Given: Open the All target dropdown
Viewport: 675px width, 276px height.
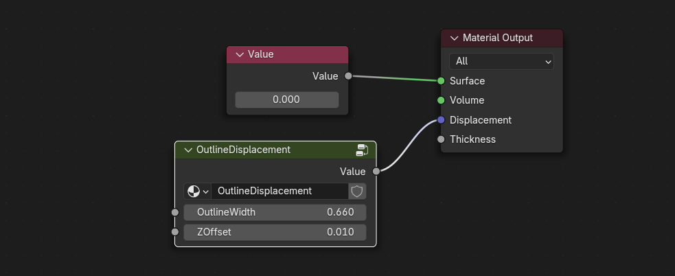Looking at the screenshot, I should tap(501, 61).
